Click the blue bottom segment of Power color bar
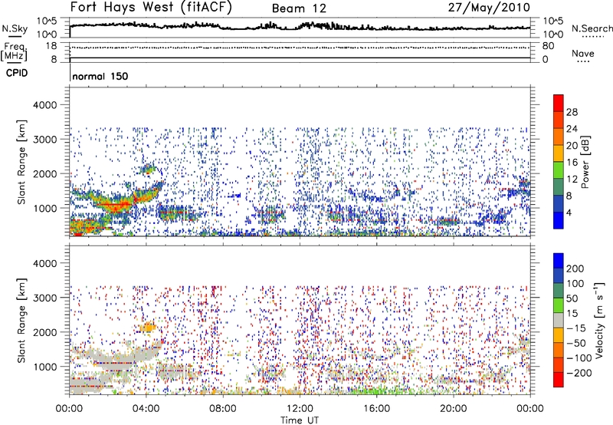613x425 pixels. tap(559, 220)
